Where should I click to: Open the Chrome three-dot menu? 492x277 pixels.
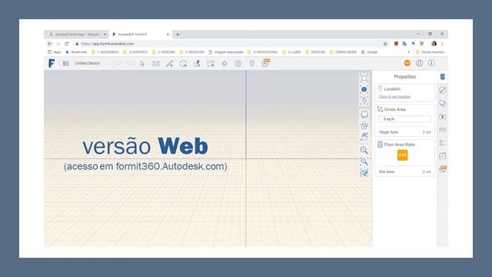pos(442,44)
